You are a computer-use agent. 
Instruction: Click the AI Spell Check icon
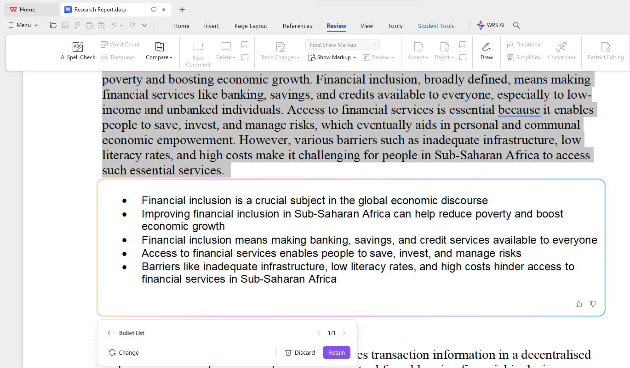point(78,47)
